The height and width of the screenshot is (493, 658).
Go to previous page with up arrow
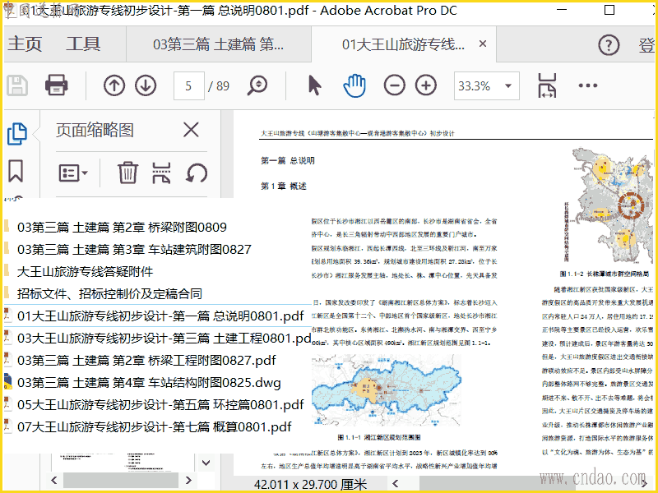pyautogui.click(x=114, y=85)
